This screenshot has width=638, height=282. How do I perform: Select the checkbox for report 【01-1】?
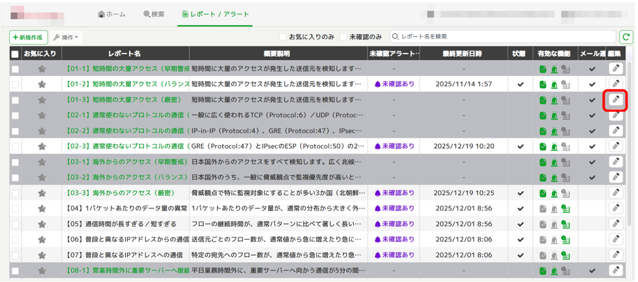pos(15,69)
